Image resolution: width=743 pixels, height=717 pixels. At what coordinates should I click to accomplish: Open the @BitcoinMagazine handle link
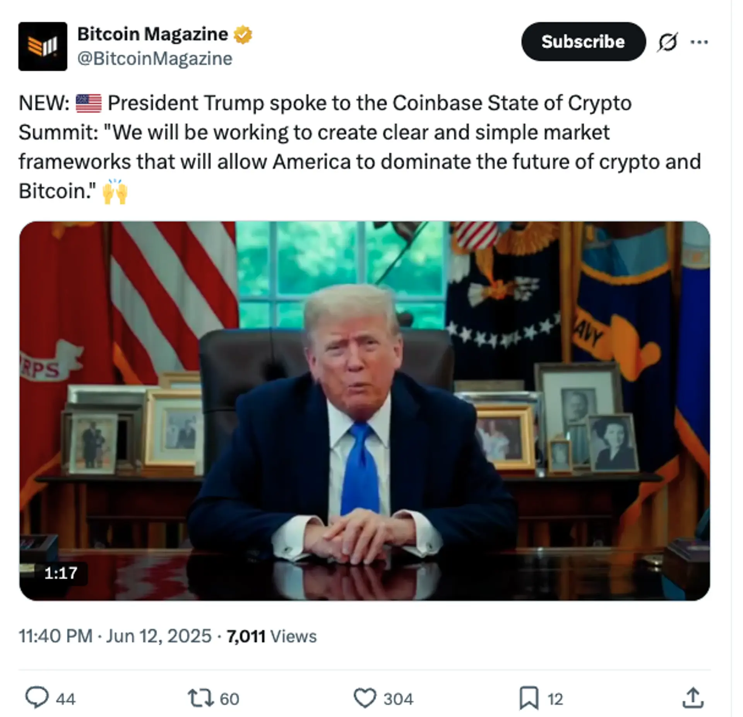point(155,58)
